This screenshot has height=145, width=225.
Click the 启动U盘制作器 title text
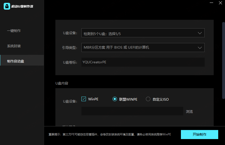(x=22, y=6)
